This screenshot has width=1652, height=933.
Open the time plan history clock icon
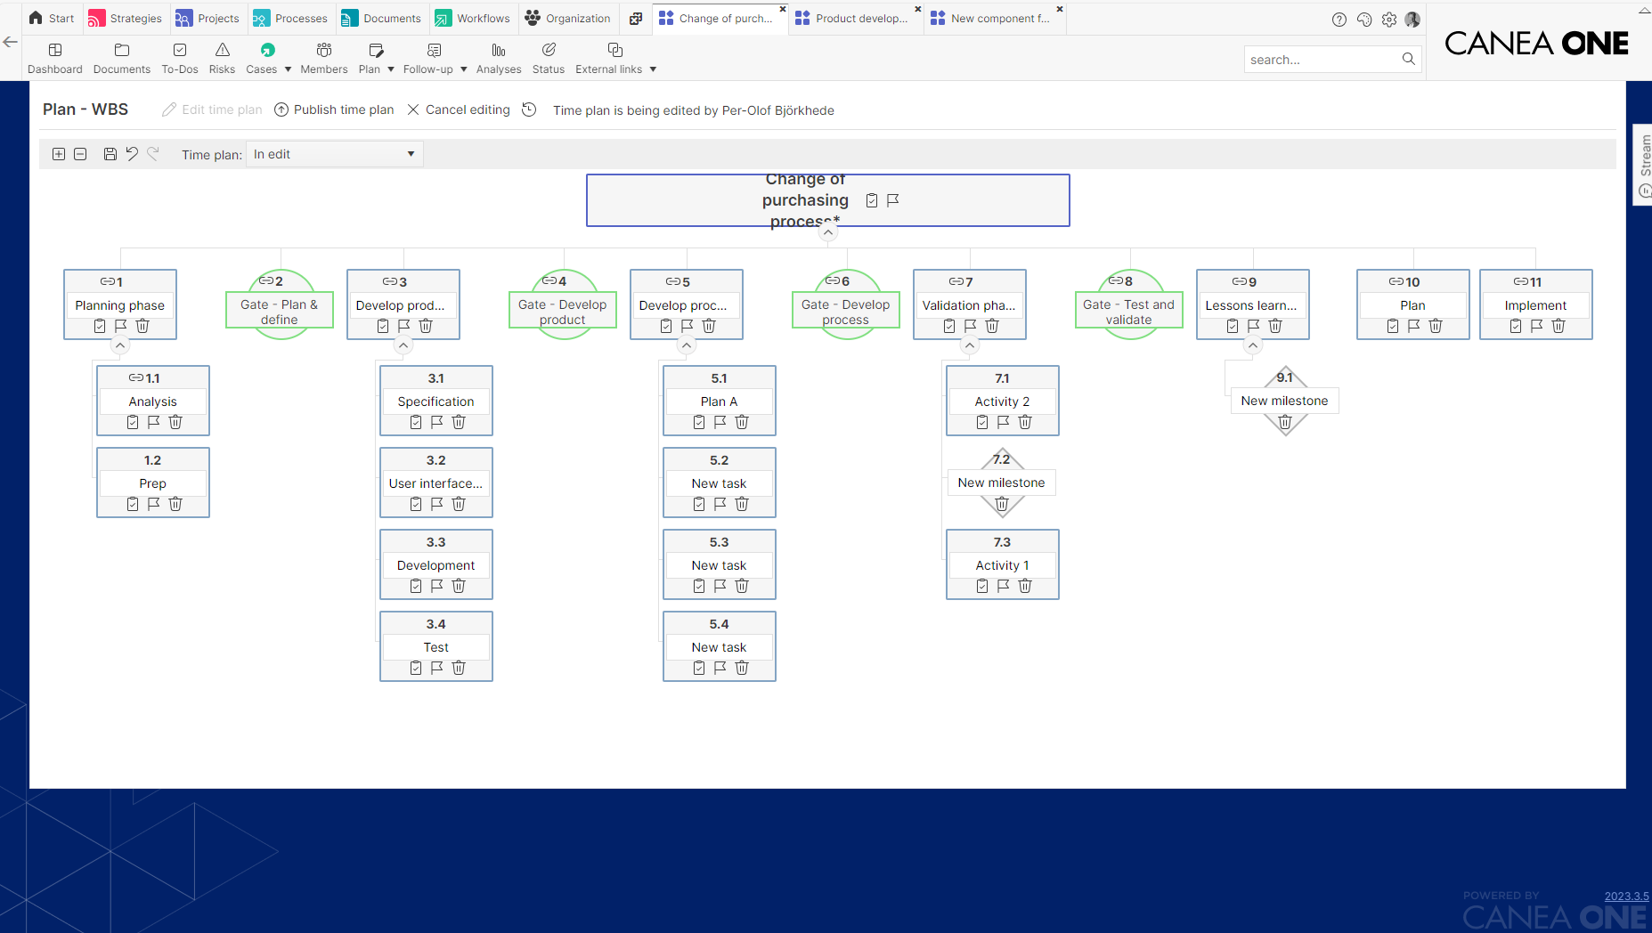click(x=529, y=110)
